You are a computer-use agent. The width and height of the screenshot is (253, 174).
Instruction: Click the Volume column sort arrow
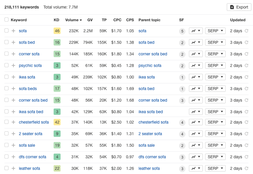[x=80, y=20]
